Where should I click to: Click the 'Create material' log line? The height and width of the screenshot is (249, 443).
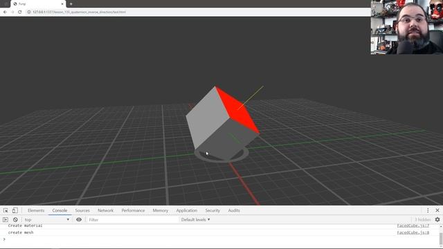(x=25, y=225)
